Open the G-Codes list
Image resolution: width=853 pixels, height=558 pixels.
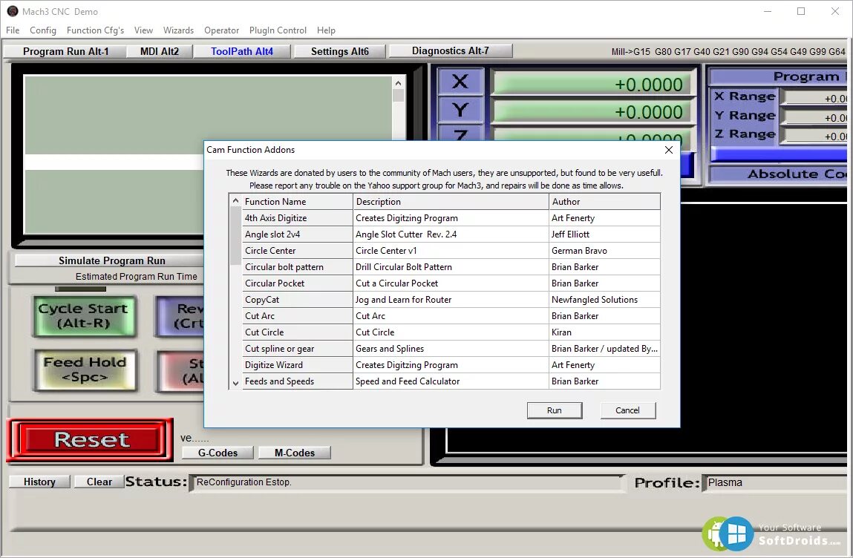[x=218, y=453]
